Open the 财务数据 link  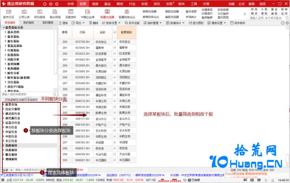point(223,10)
